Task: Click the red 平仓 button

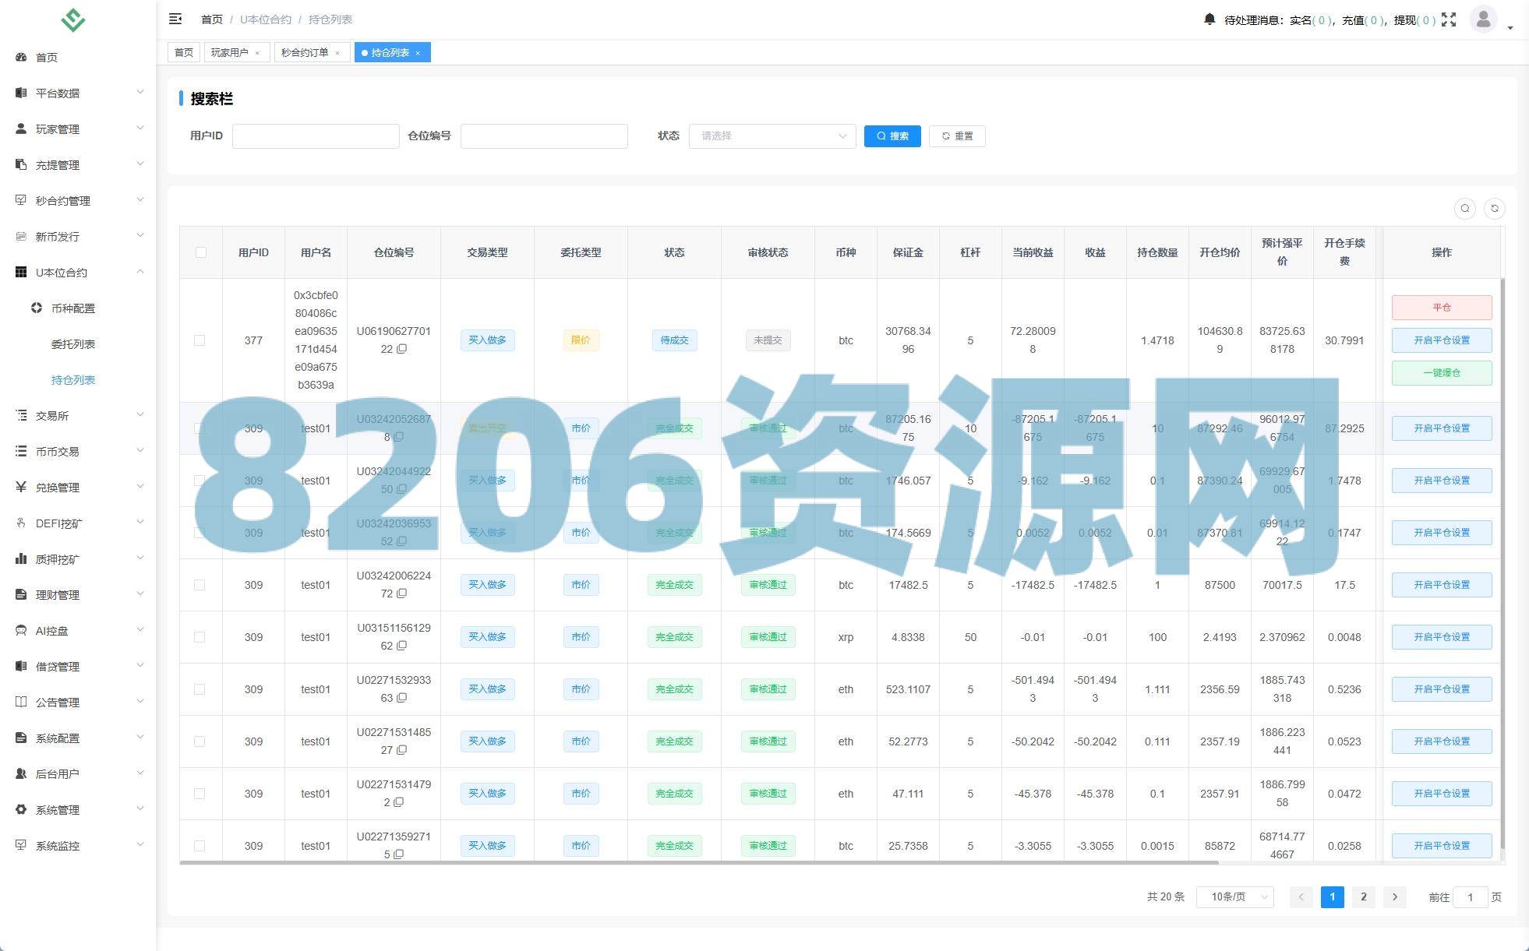Action: pos(1441,307)
